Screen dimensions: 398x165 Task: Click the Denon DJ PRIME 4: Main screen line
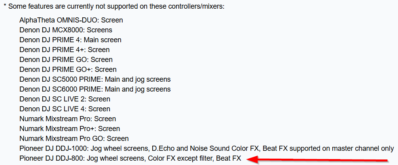click(70, 40)
